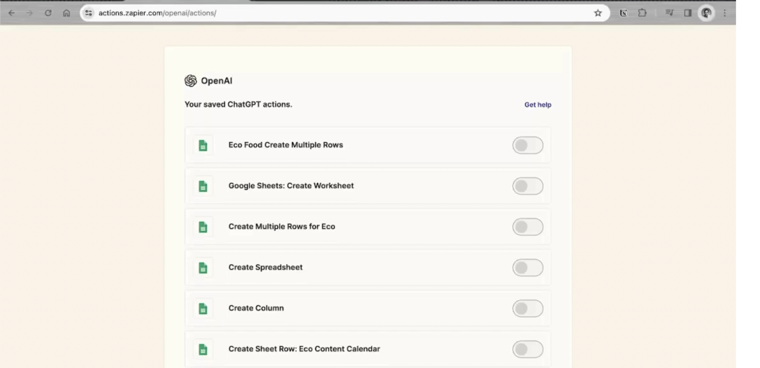
Task: Enable Eco Food Create Multiple Rows toggle
Action: click(x=527, y=145)
